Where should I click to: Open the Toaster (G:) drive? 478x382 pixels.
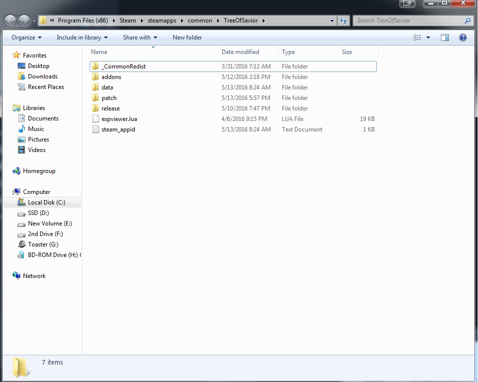[x=43, y=244]
